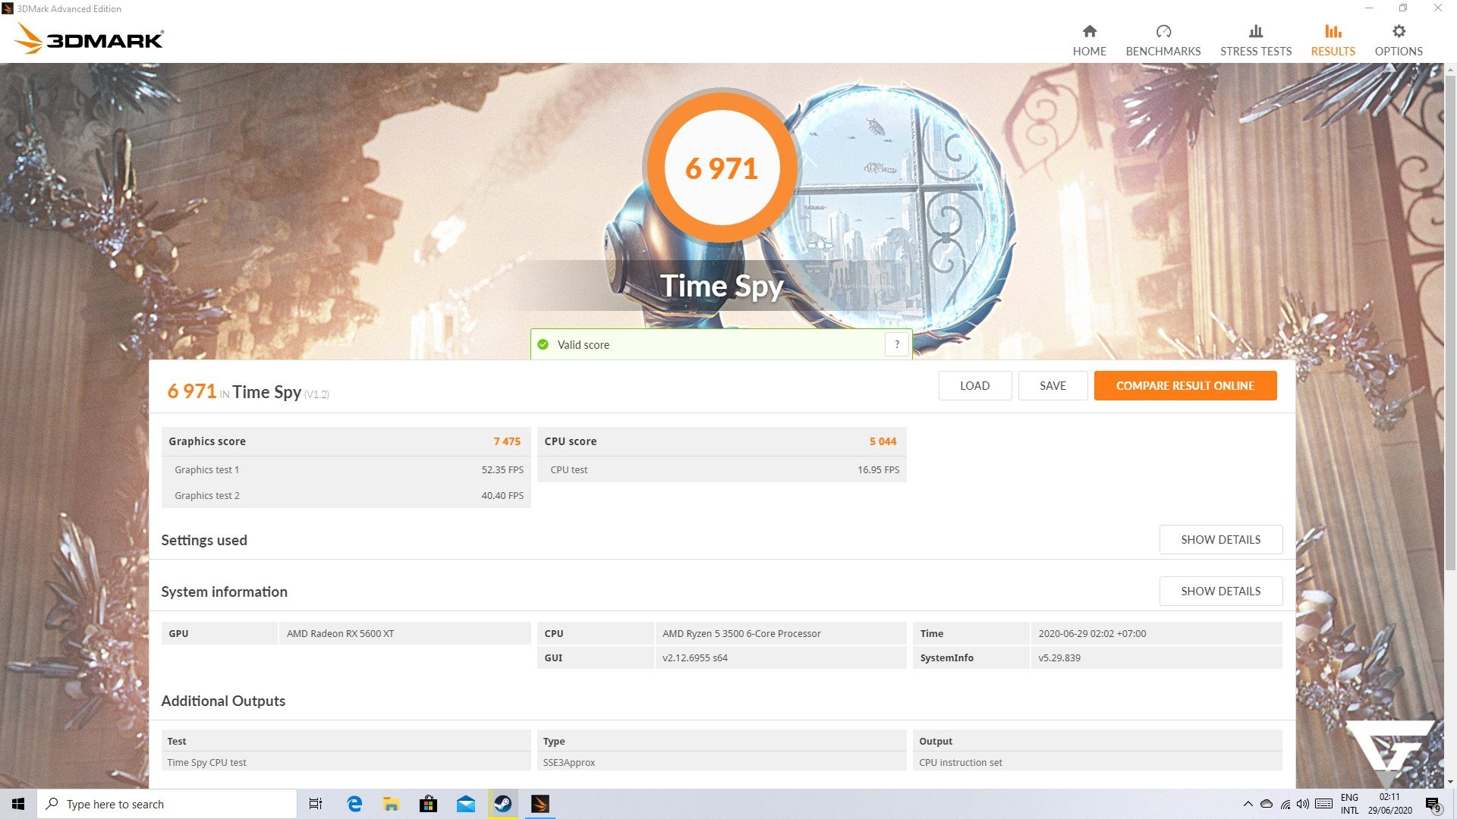Open Wi-Fi network tray icon
This screenshot has width=1457, height=819.
[x=1285, y=804]
